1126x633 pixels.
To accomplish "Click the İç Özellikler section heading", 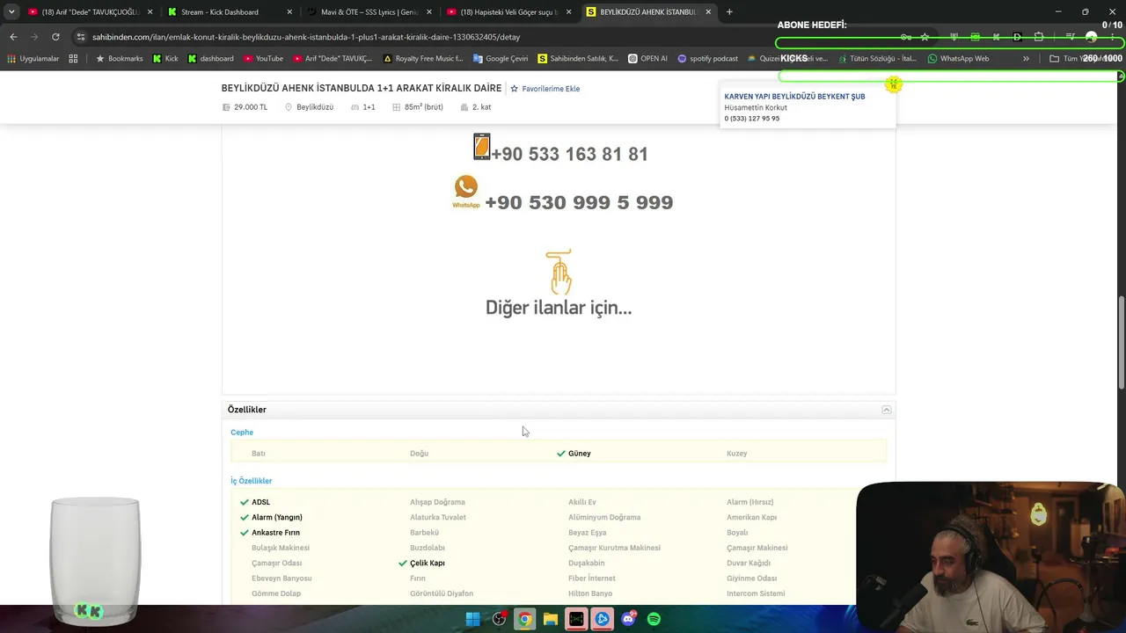I will (x=252, y=481).
